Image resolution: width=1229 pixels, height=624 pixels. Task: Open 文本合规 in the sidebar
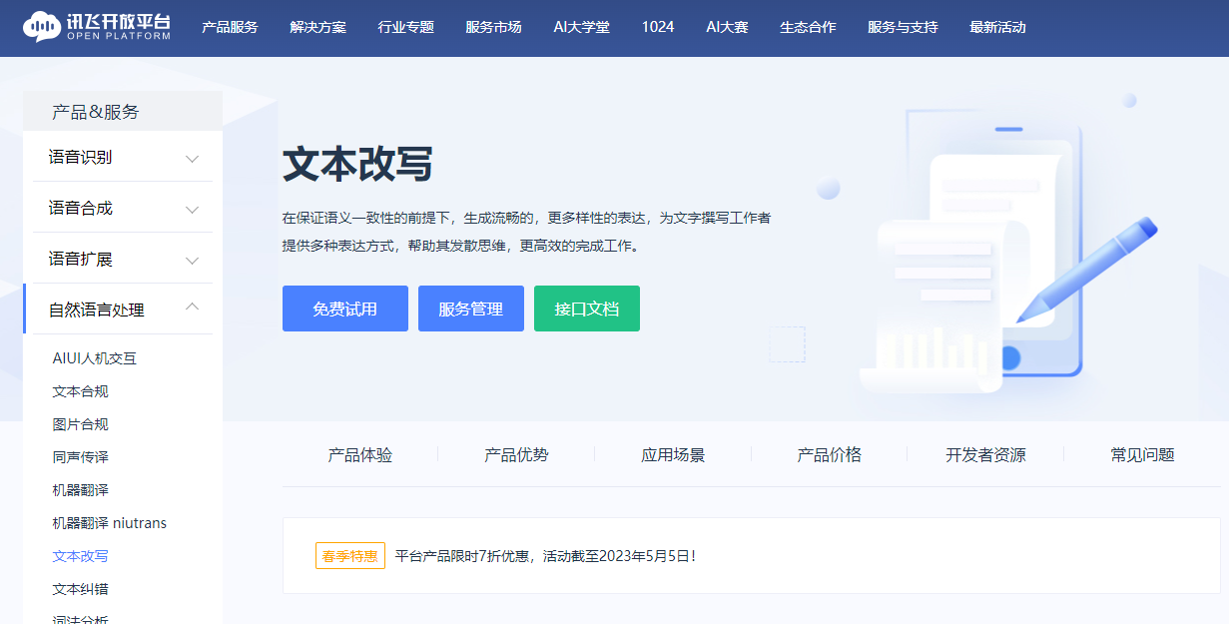tap(80, 391)
